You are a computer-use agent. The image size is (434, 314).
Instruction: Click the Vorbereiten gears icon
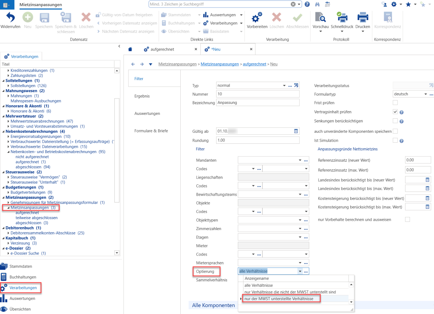[257, 17]
